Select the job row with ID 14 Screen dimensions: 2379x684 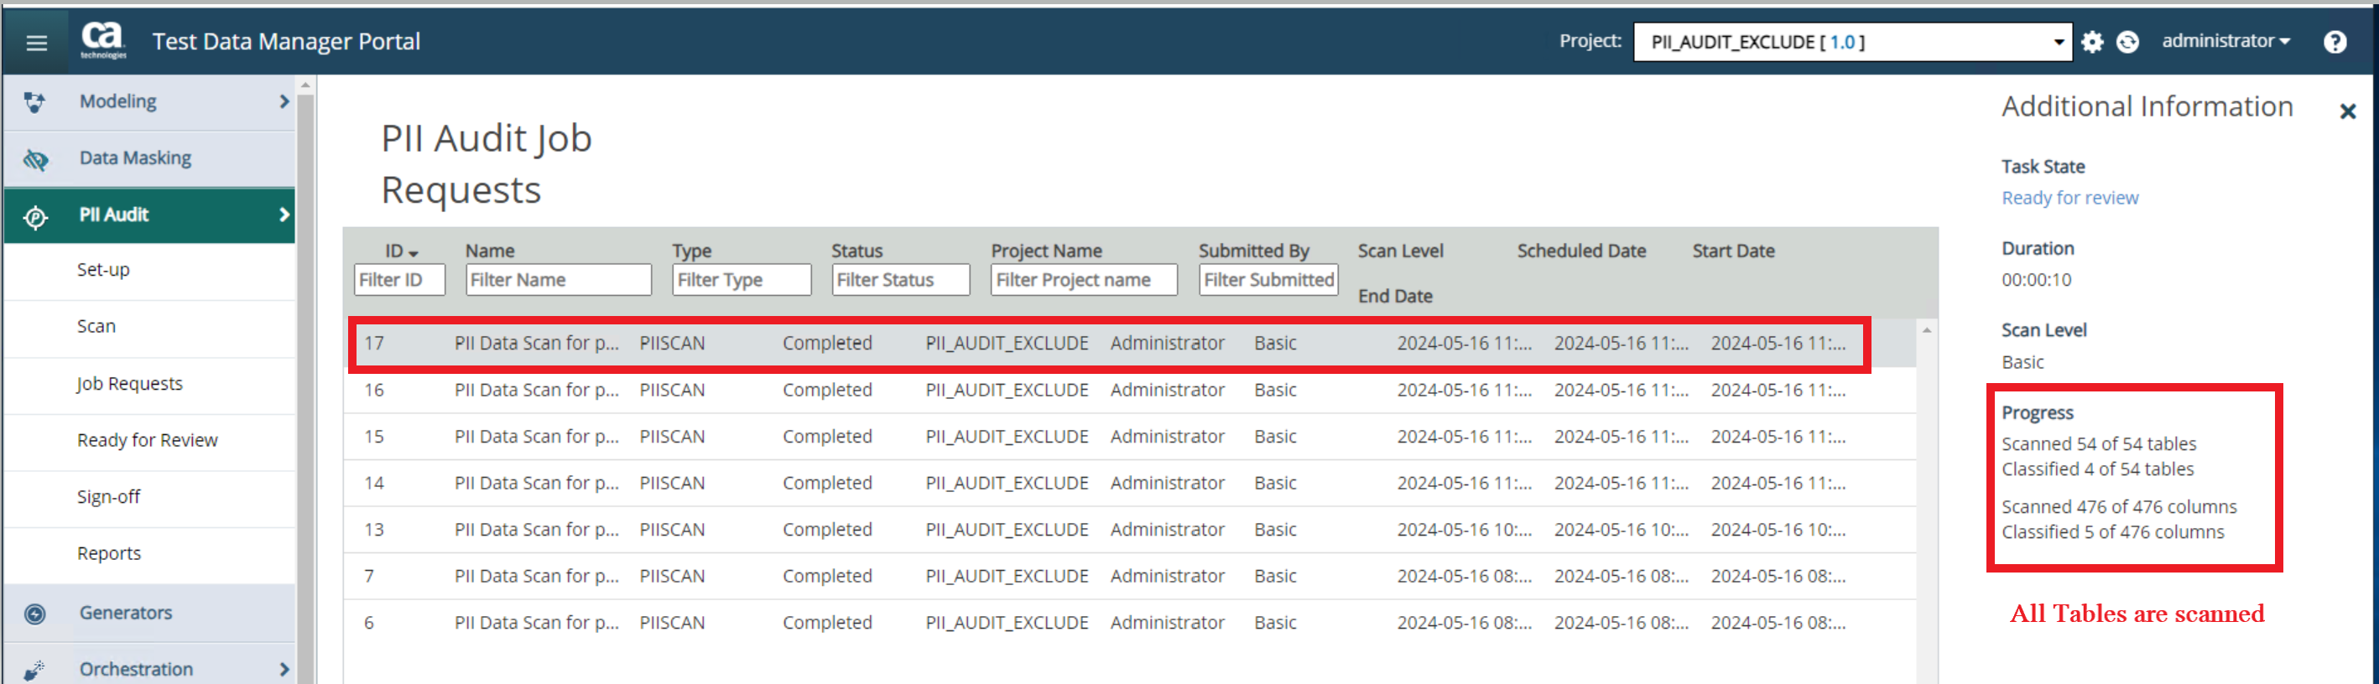coord(1129,484)
